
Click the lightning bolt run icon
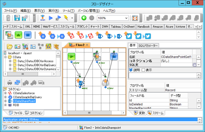point(66,18)
